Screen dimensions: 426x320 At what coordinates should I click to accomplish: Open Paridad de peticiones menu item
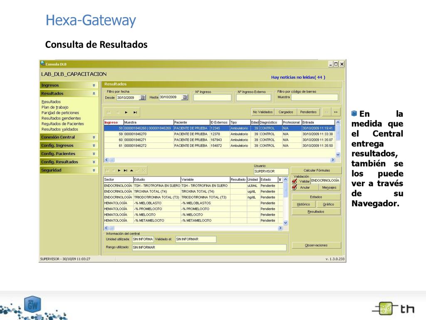60,112
